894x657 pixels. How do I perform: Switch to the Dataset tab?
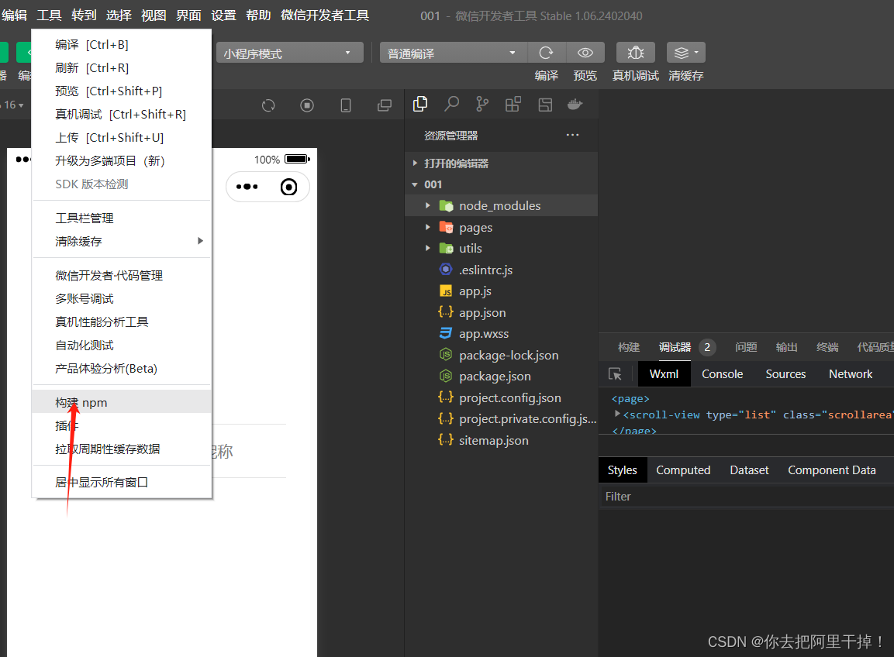[749, 470]
